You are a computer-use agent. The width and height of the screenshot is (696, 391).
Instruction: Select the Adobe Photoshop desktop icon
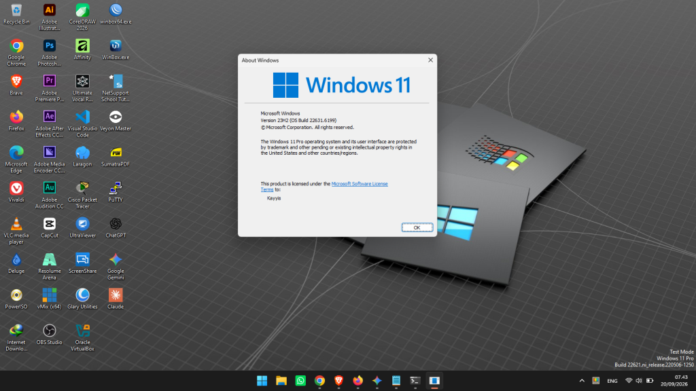(49, 52)
